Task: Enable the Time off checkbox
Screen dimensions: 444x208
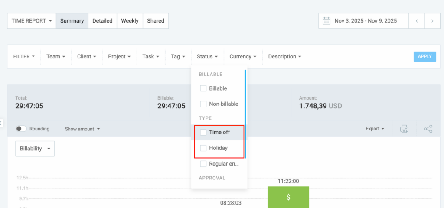Action: coord(203,132)
